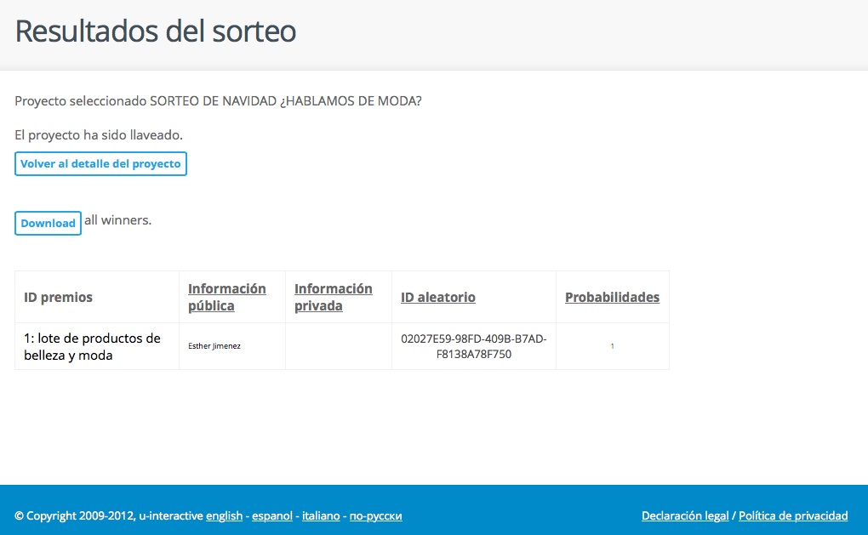
Task: Click the 'Resultados del sorteo' page heading
Action: pos(156,31)
